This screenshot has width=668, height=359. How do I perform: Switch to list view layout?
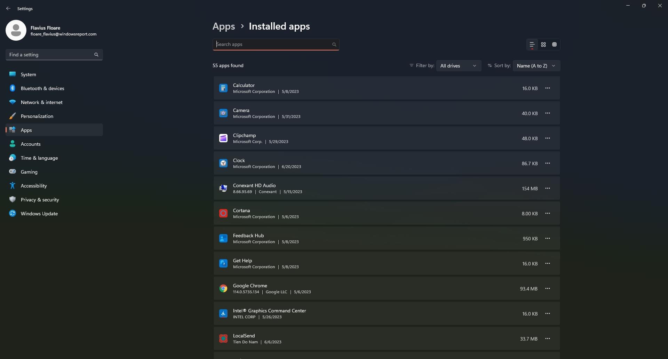(532, 45)
